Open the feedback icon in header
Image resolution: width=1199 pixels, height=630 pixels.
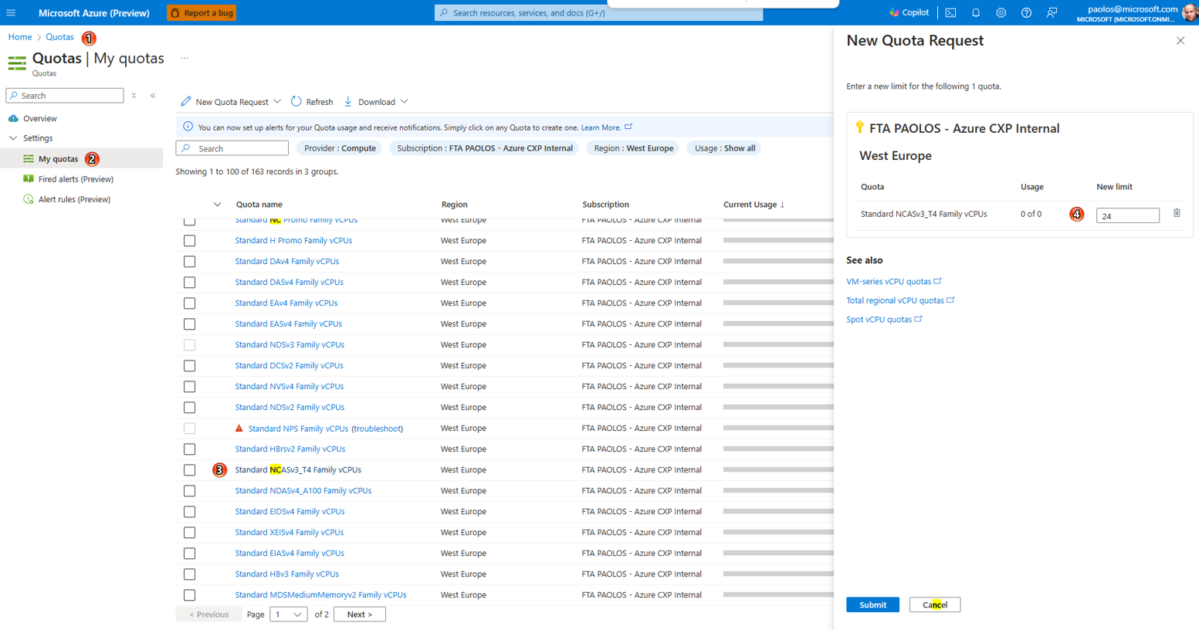tap(1052, 12)
